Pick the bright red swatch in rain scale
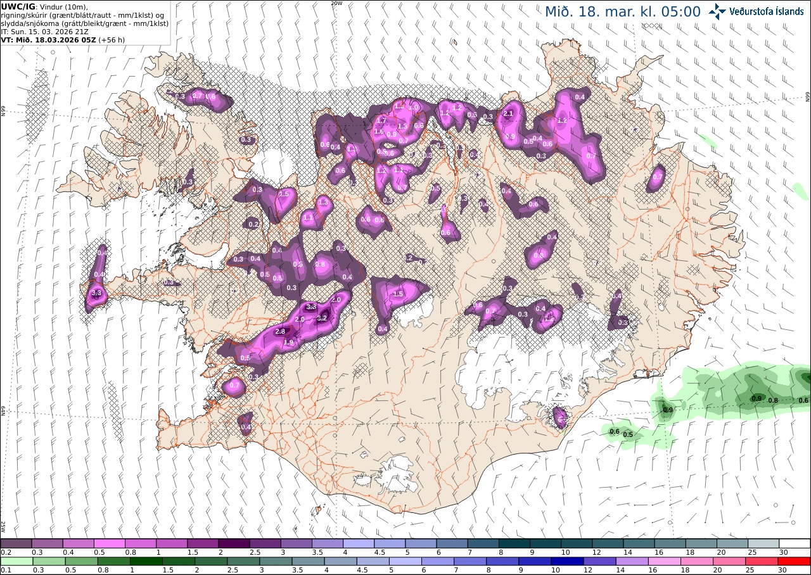The image size is (811, 575). click(x=795, y=561)
